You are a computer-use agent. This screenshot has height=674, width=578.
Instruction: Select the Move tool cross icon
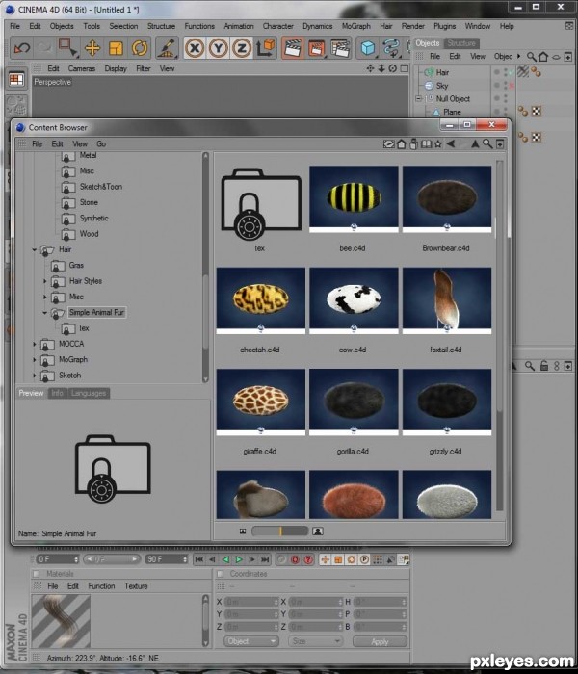click(x=92, y=48)
